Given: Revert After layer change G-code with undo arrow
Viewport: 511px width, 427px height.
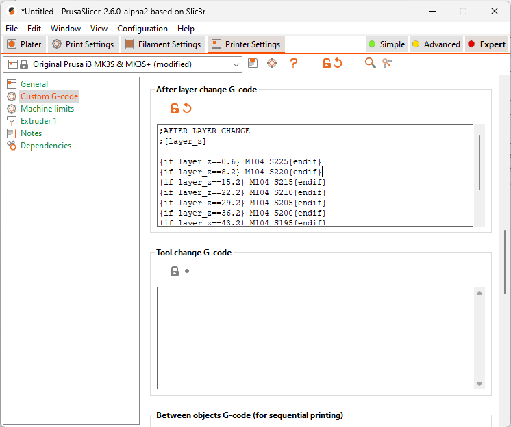Looking at the screenshot, I should point(187,108).
